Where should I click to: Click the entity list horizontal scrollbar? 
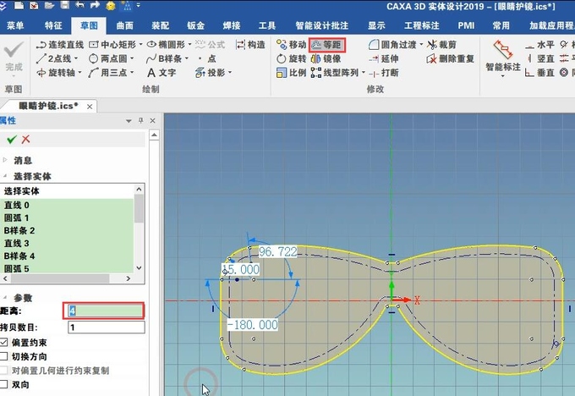[x=60, y=278]
